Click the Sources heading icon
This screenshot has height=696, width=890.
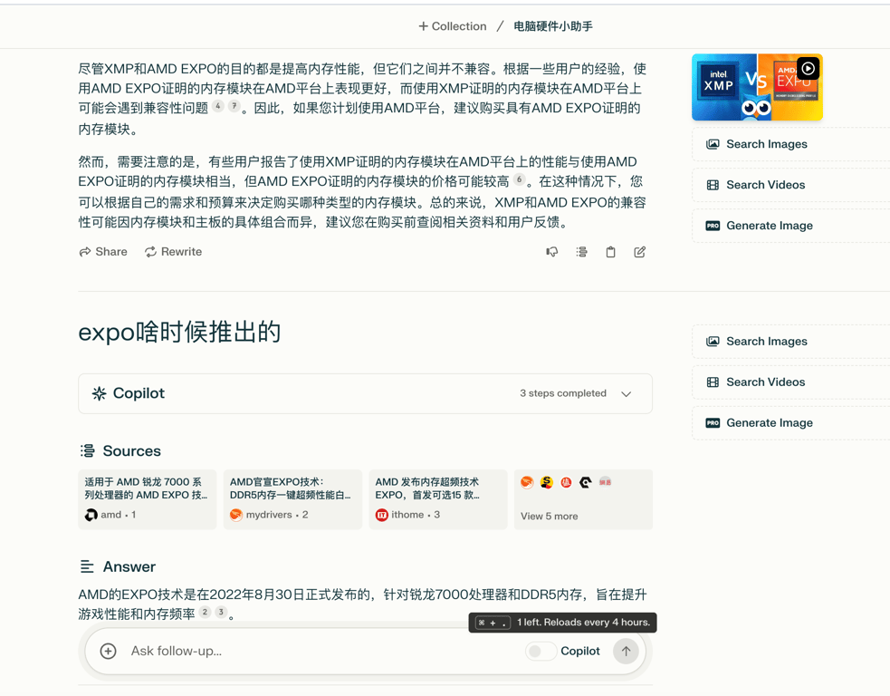(x=87, y=450)
